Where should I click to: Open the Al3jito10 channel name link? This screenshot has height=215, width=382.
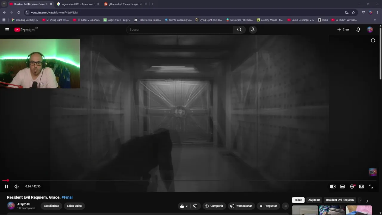[x=24, y=204]
